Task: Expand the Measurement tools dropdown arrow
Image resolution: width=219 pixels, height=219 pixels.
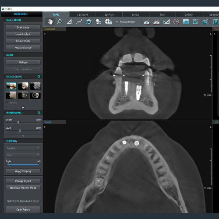Action: pyautogui.click(x=117, y=21)
